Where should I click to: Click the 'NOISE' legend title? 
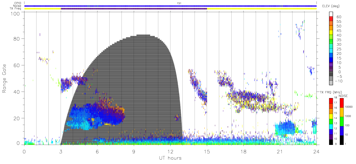(343, 96)
